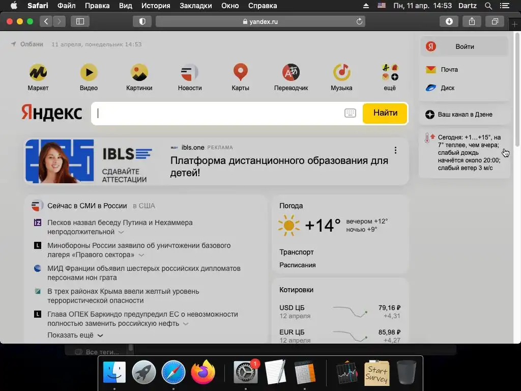
Task: Open the Погода weather heading
Action: point(291,206)
